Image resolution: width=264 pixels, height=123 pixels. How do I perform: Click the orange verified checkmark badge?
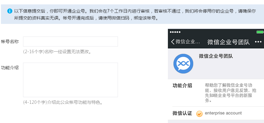(x=200, y=114)
